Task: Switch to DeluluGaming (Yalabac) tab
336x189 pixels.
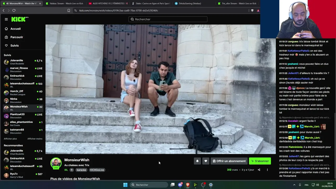Action: click(x=194, y=3)
